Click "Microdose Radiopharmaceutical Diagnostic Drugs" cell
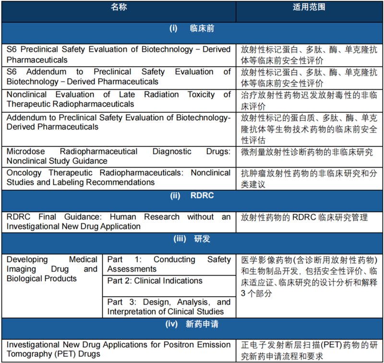 (x=119, y=156)
